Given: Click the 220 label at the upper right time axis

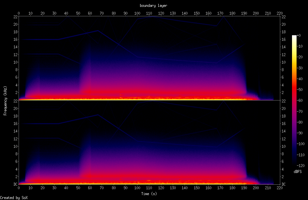Looking at the screenshot, I should [x=280, y=13].
